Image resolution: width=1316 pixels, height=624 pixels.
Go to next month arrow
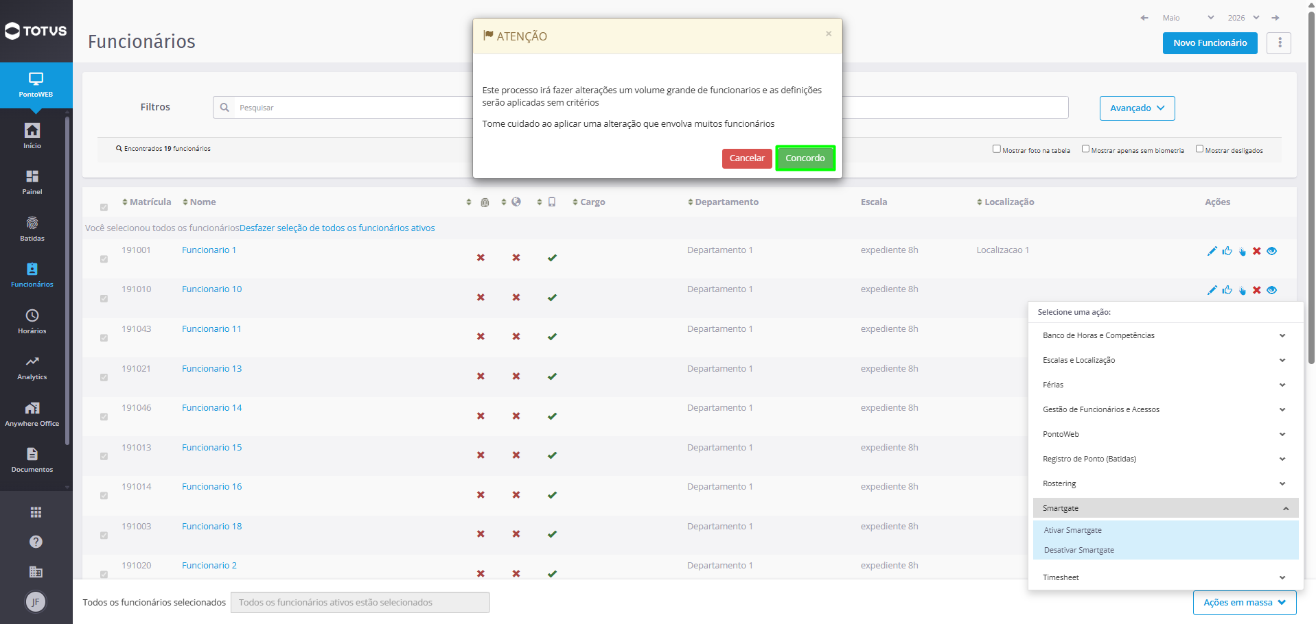[1275, 18]
